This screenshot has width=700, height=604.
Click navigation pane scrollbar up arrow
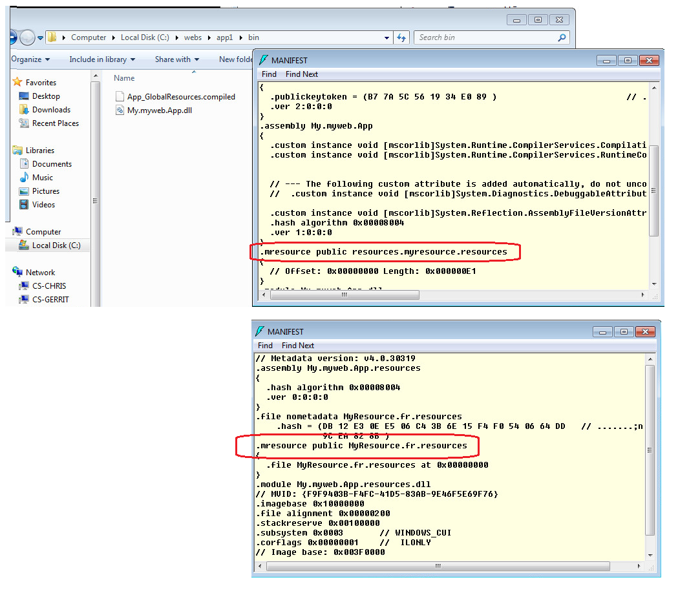click(96, 76)
